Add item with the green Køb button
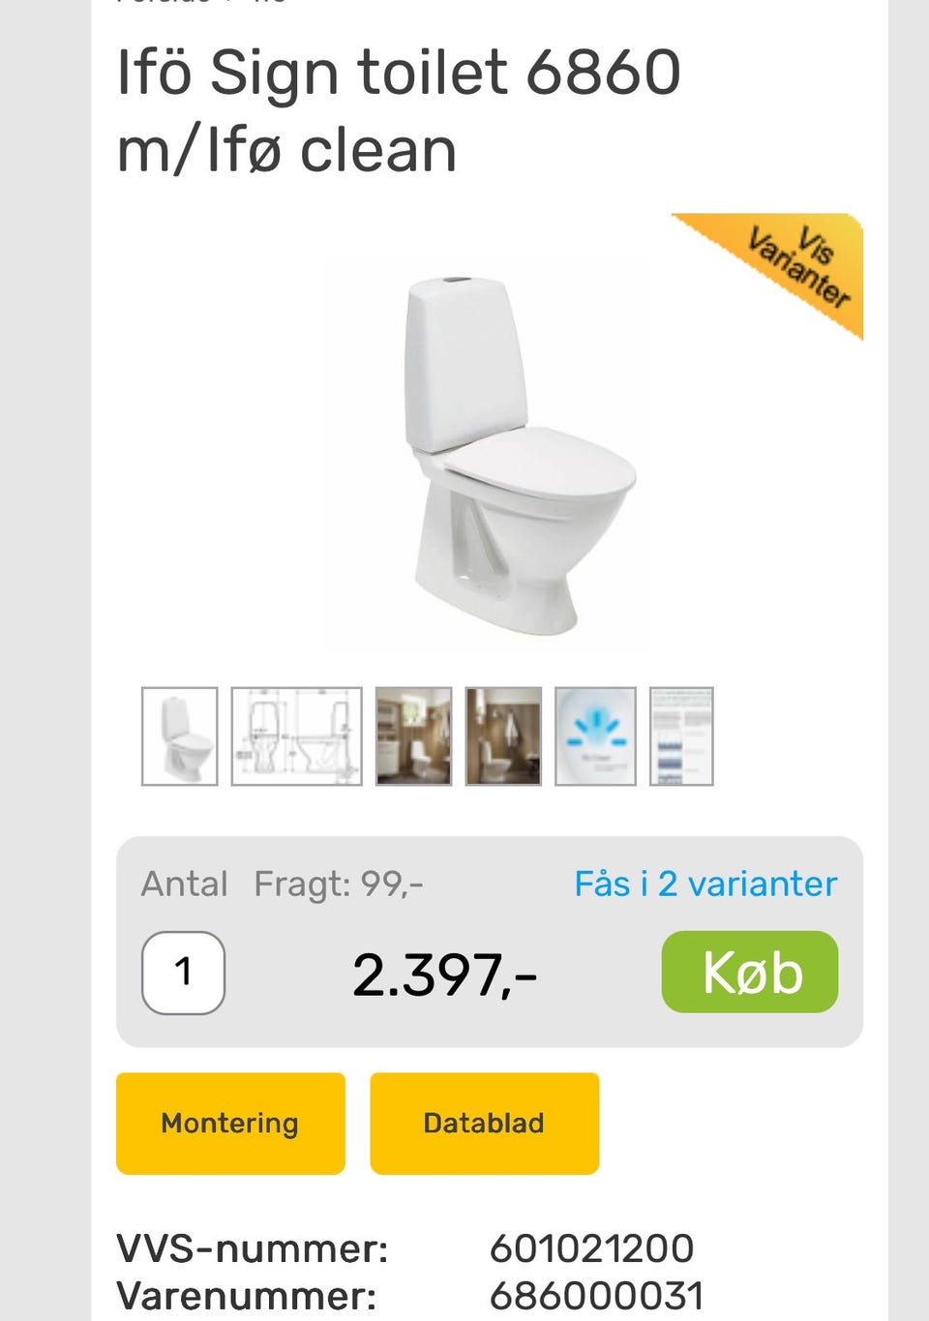 click(750, 972)
